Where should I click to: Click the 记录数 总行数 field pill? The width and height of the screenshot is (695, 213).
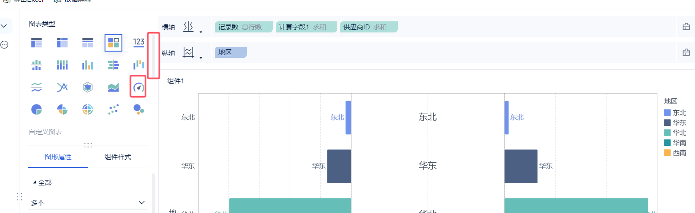click(243, 27)
